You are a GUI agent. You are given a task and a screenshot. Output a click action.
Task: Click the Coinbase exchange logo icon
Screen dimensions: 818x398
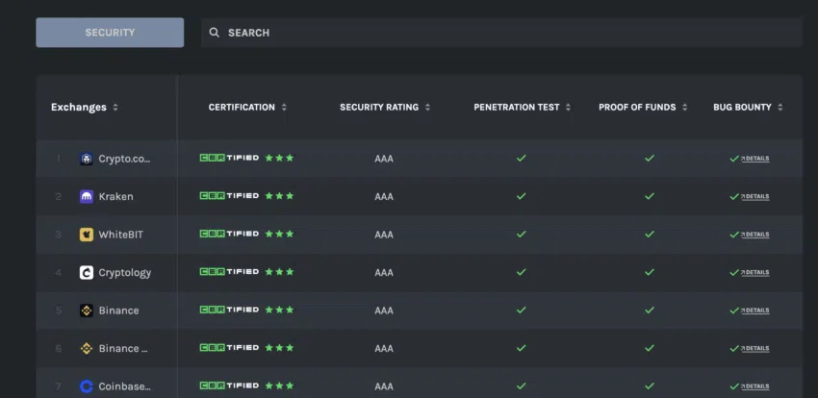click(x=87, y=386)
